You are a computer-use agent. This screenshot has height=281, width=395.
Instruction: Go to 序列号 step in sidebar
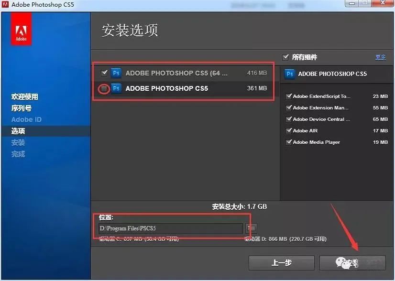[22, 108]
